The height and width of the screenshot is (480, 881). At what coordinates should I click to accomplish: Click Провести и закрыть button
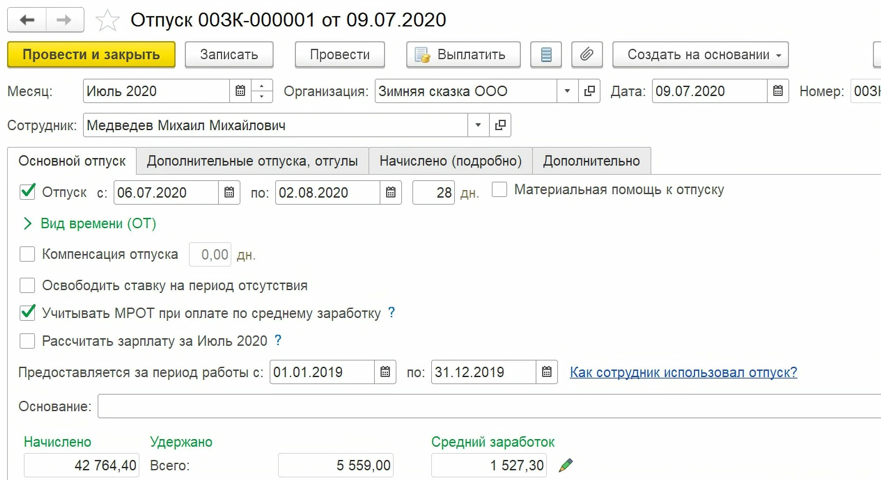point(91,55)
